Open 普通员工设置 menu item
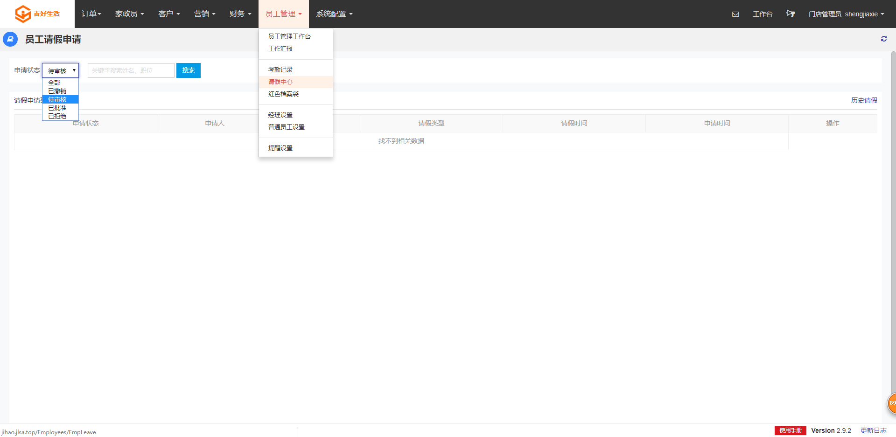Screen dimensions: 896x437 point(296,127)
